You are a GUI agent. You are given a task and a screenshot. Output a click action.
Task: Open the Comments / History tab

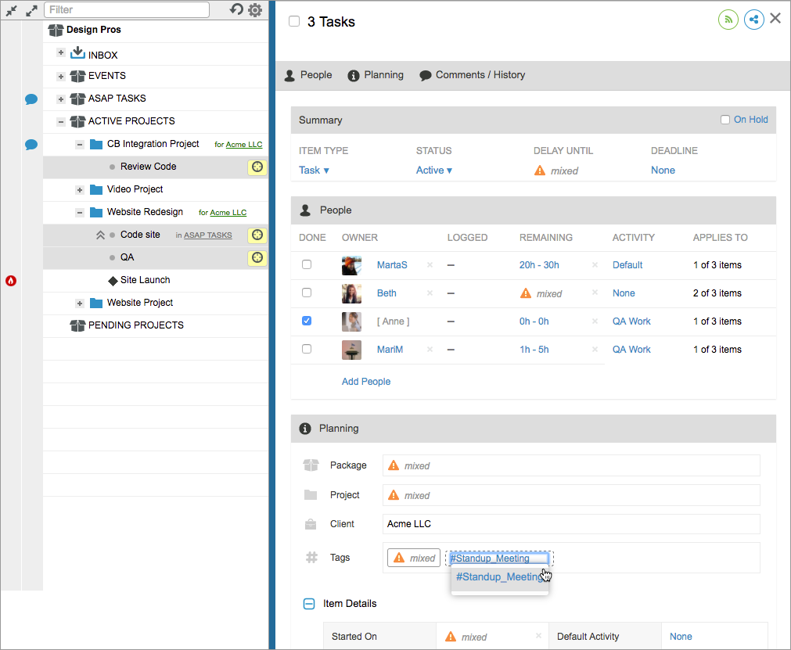point(472,75)
